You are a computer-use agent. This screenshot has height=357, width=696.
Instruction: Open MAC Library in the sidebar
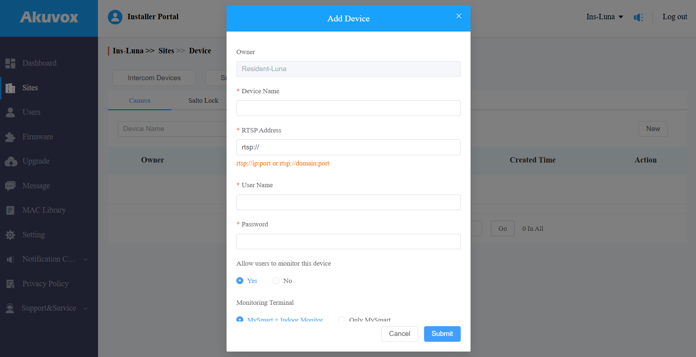click(44, 210)
